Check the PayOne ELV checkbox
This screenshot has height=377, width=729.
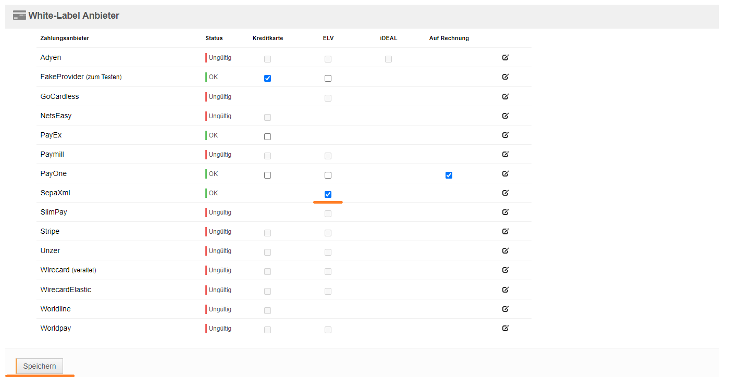pyautogui.click(x=328, y=175)
